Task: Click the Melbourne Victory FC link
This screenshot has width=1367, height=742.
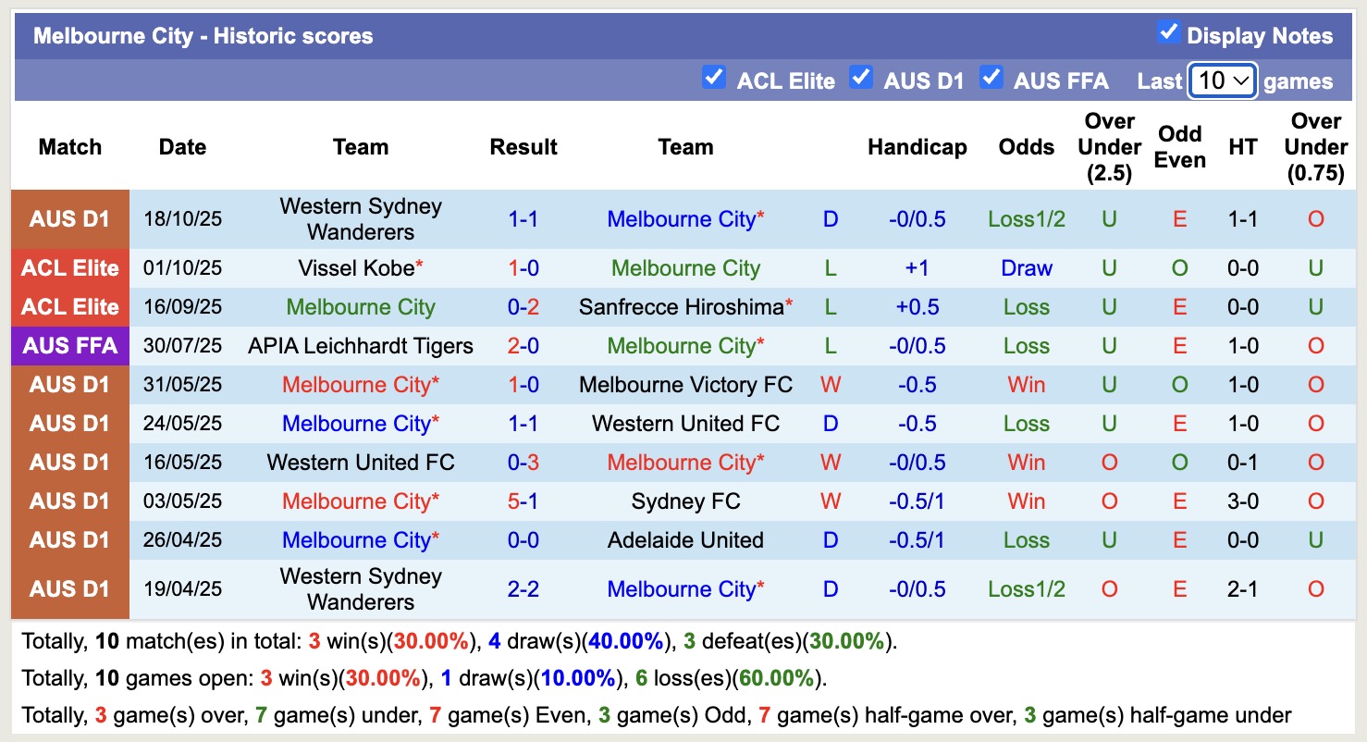Action: [685, 385]
